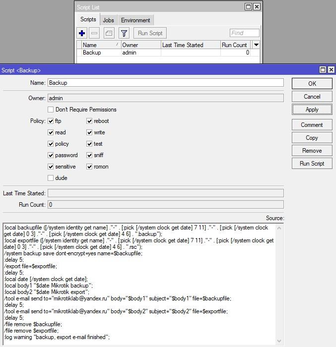This screenshot has height=347, width=336.
Task: Open the column selector dropdown arrow
Action: (x=256, y=45)
